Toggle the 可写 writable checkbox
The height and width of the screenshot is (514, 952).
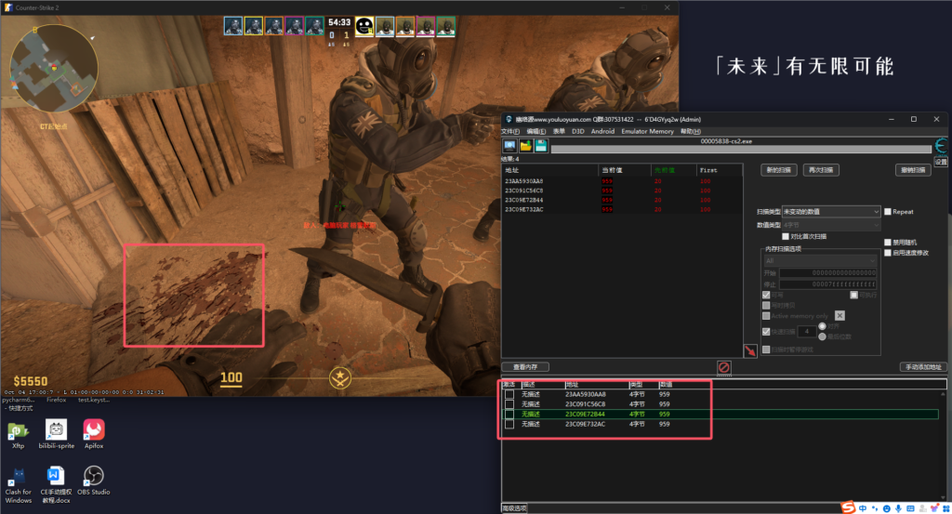tap(766, 295)
